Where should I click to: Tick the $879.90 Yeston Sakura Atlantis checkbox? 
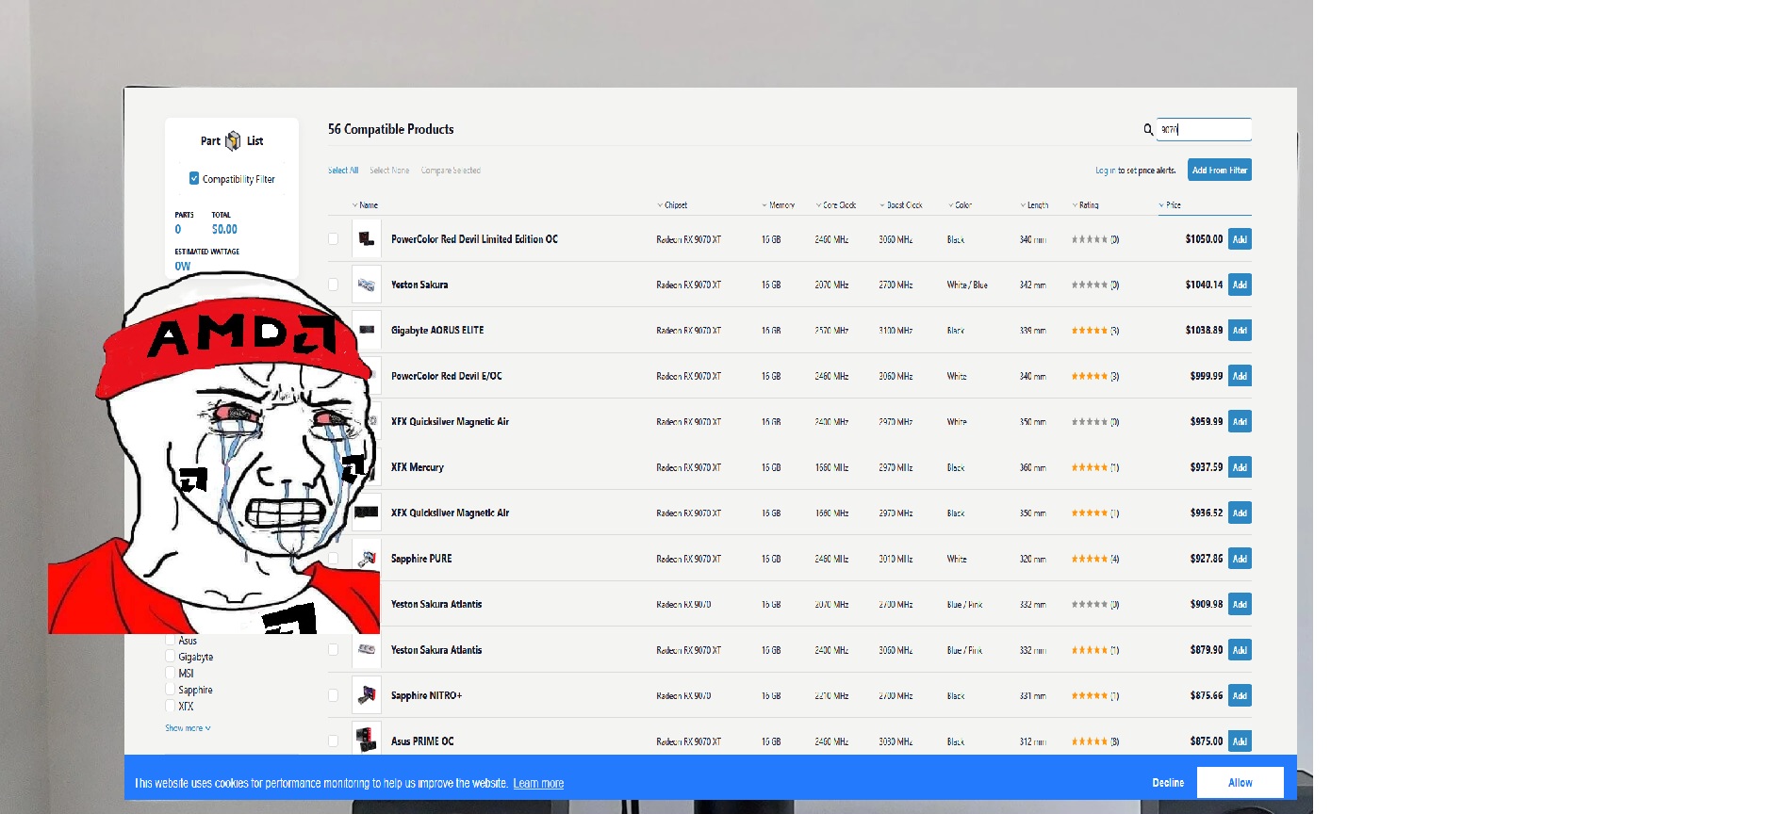click(333, 650)
